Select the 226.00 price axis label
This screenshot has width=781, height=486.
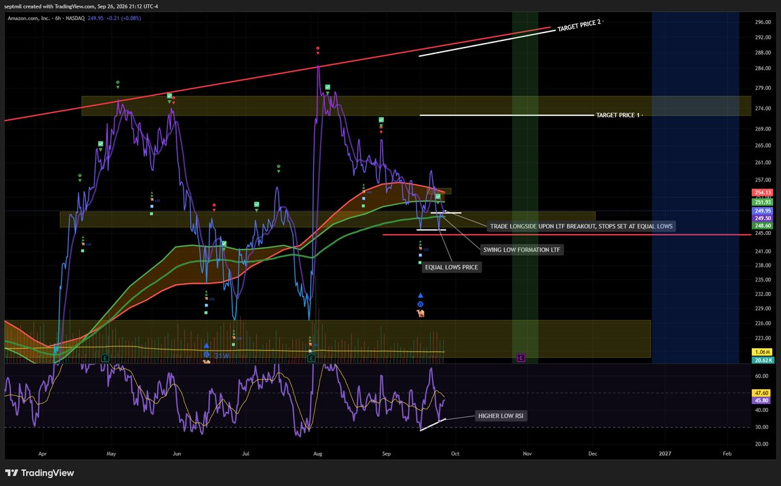click(763, 323)
